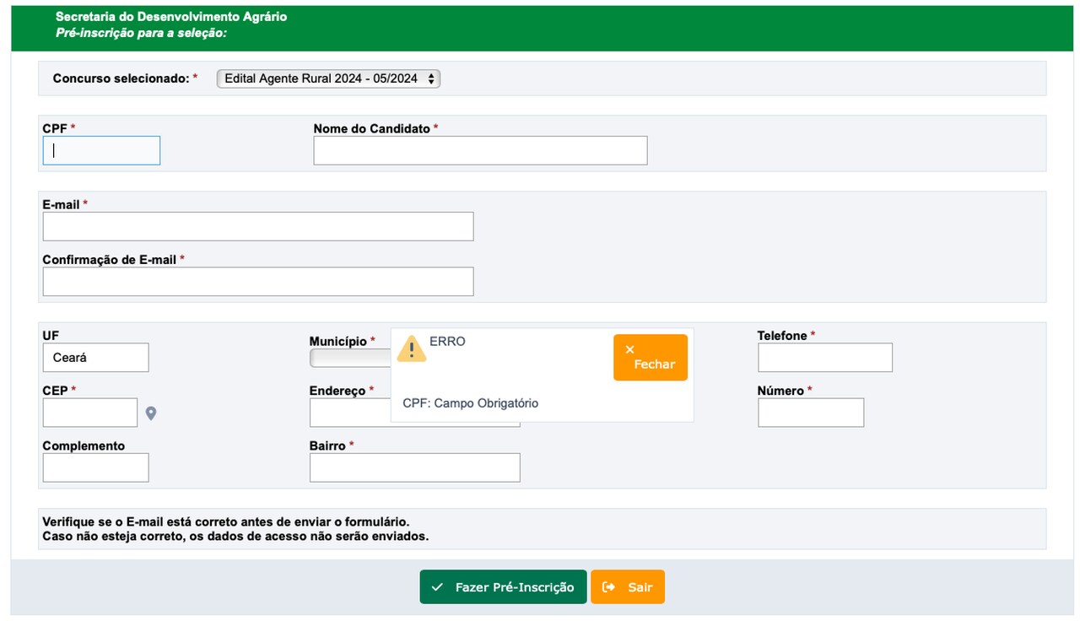The image size is (1080, 621).
Task: Click the CPF input field
Action: click(101, 150)
